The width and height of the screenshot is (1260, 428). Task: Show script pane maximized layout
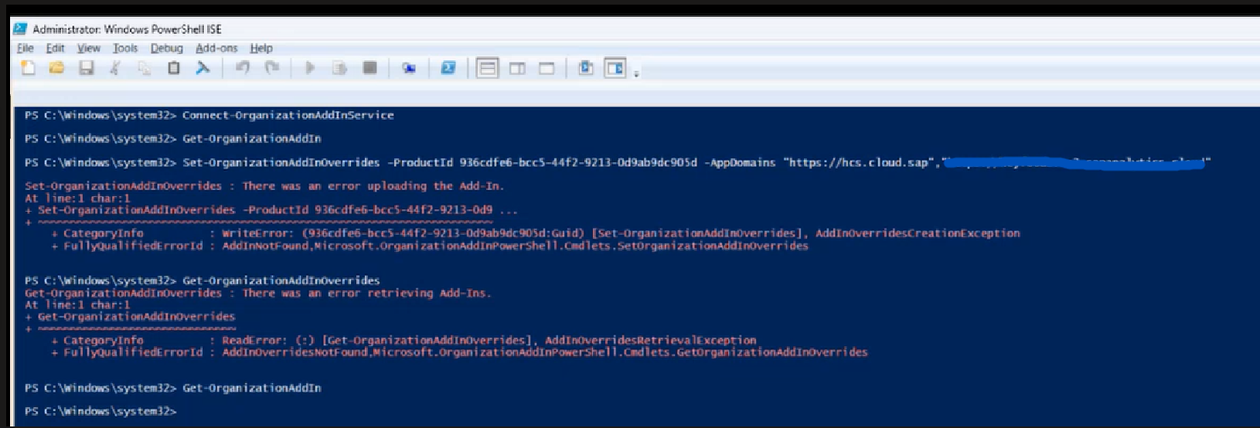point(547,68)
